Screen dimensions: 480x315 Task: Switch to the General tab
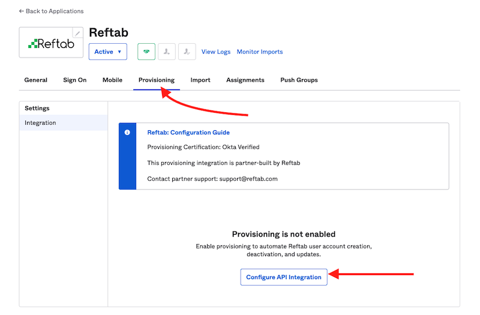(x=36, y=80)
